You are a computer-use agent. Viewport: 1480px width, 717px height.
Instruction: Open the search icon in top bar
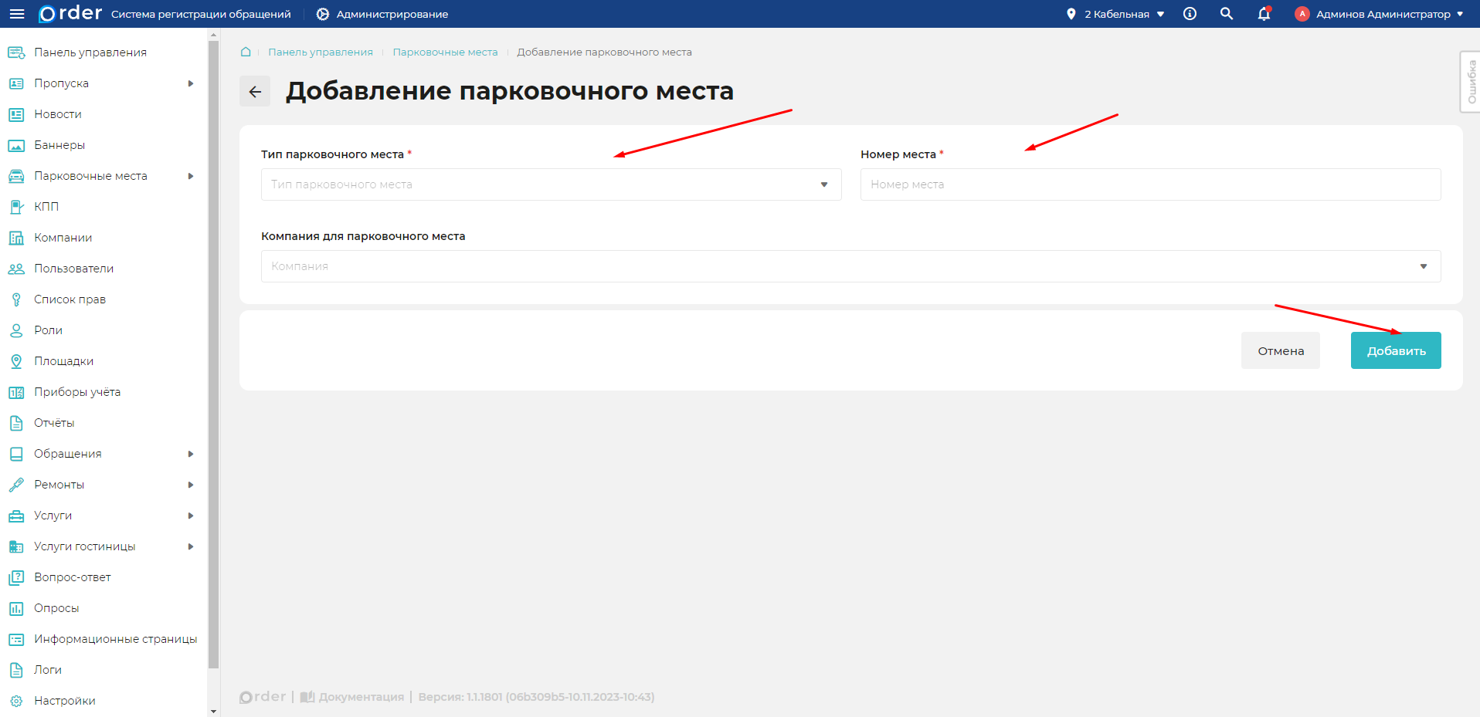pyautogui.click(x=1226, y=13)
